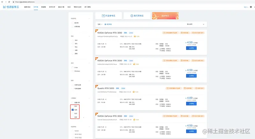The width and height of the screenshot is (255, 139).
Task: Check the 共享存储 filter checkbox
Action: pos(73,26)
